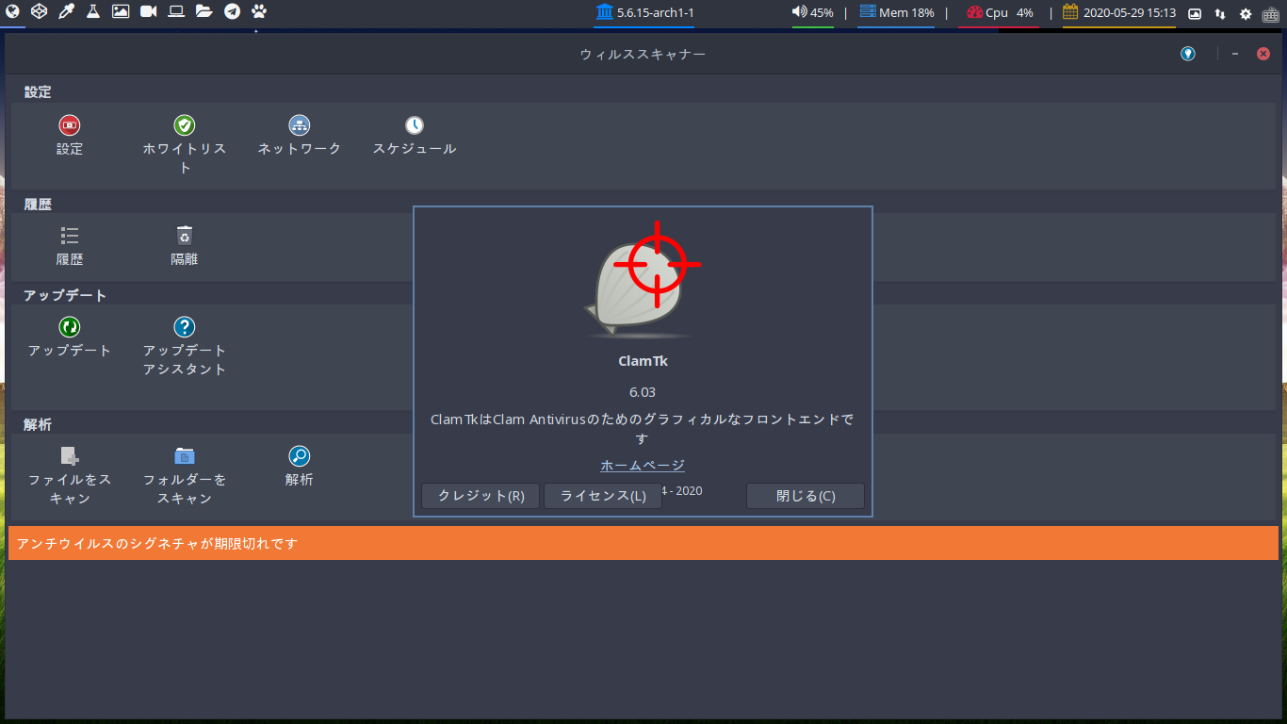Screen dimensions: 1287x724
Task: Open the スケジュール clock icon
Action: coord(415,125)
